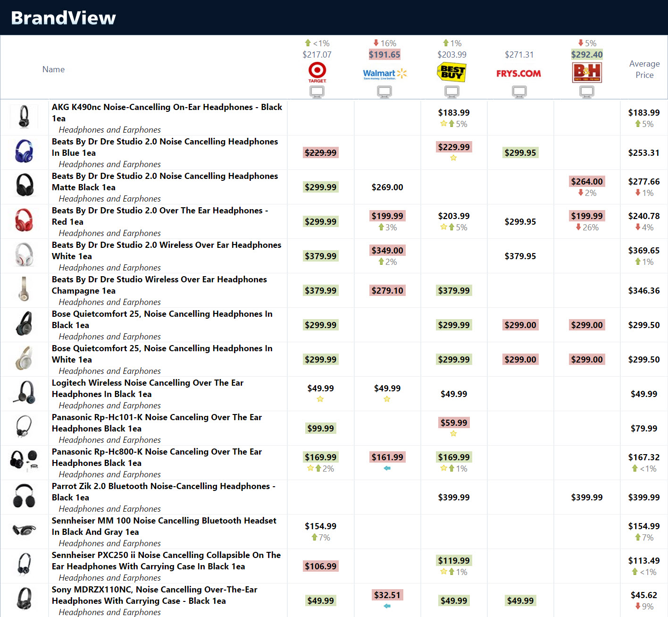
Task: Click the monitor icon under FRYS.COM
Action: pyautogui.click(x=519, y=92)
